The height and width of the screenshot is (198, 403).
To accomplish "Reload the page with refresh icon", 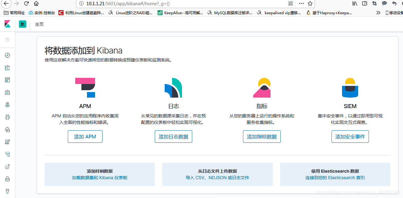I will pos(27,3).
